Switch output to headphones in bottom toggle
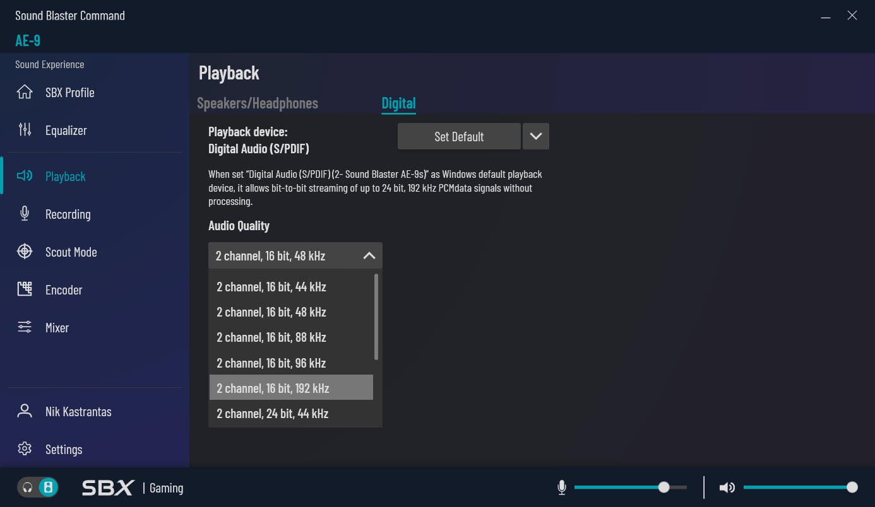Viewport: 875px width, 507px height. 28,487
